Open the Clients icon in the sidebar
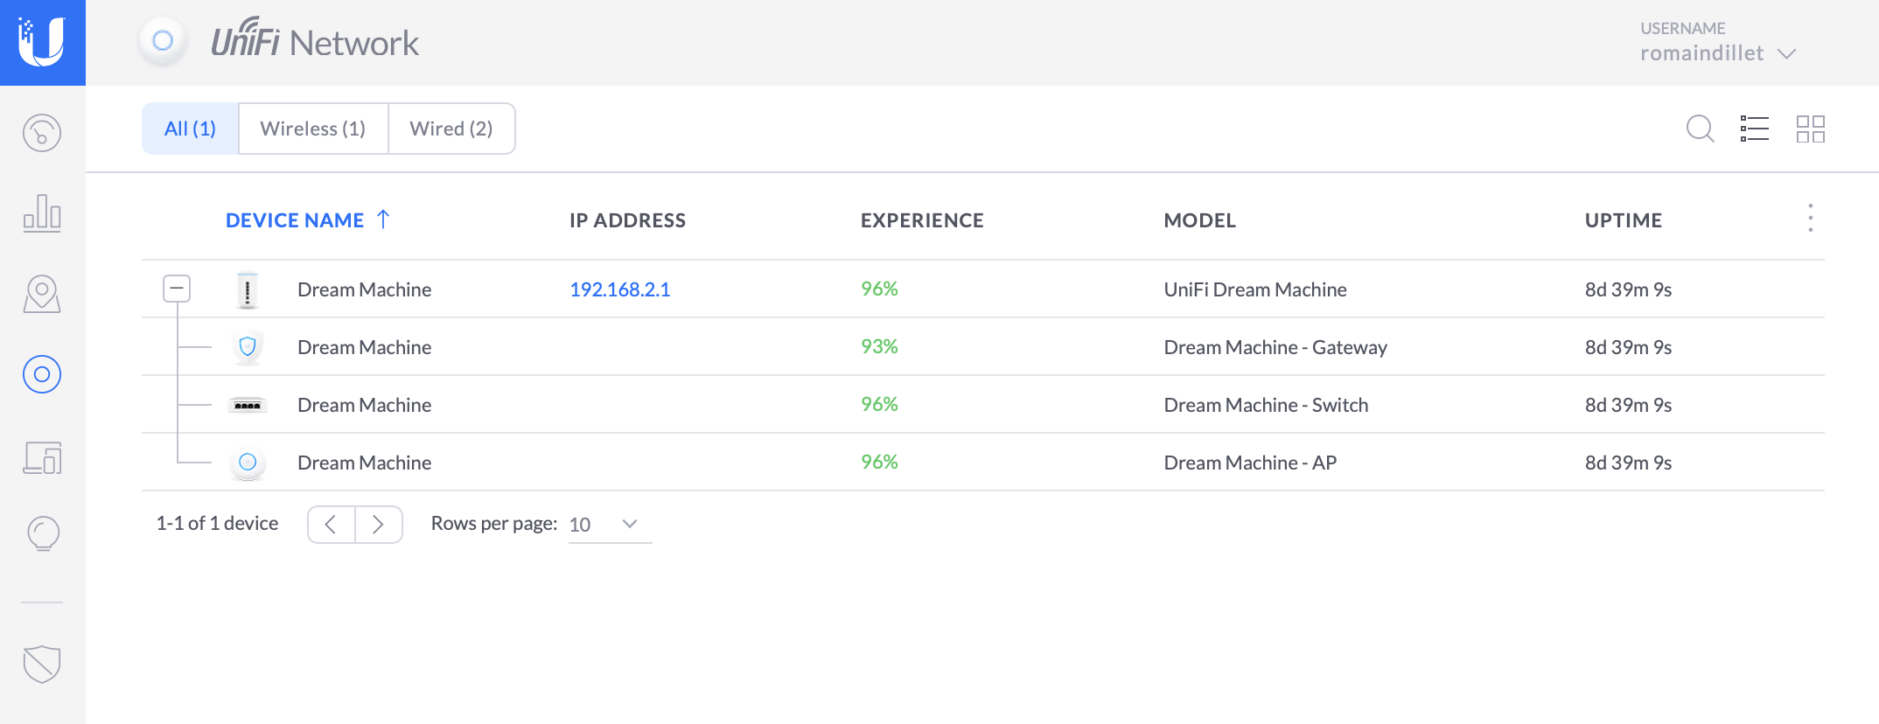 42,456
